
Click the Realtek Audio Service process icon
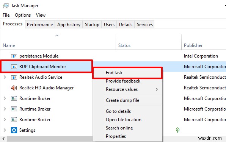[x=14, y=77]
